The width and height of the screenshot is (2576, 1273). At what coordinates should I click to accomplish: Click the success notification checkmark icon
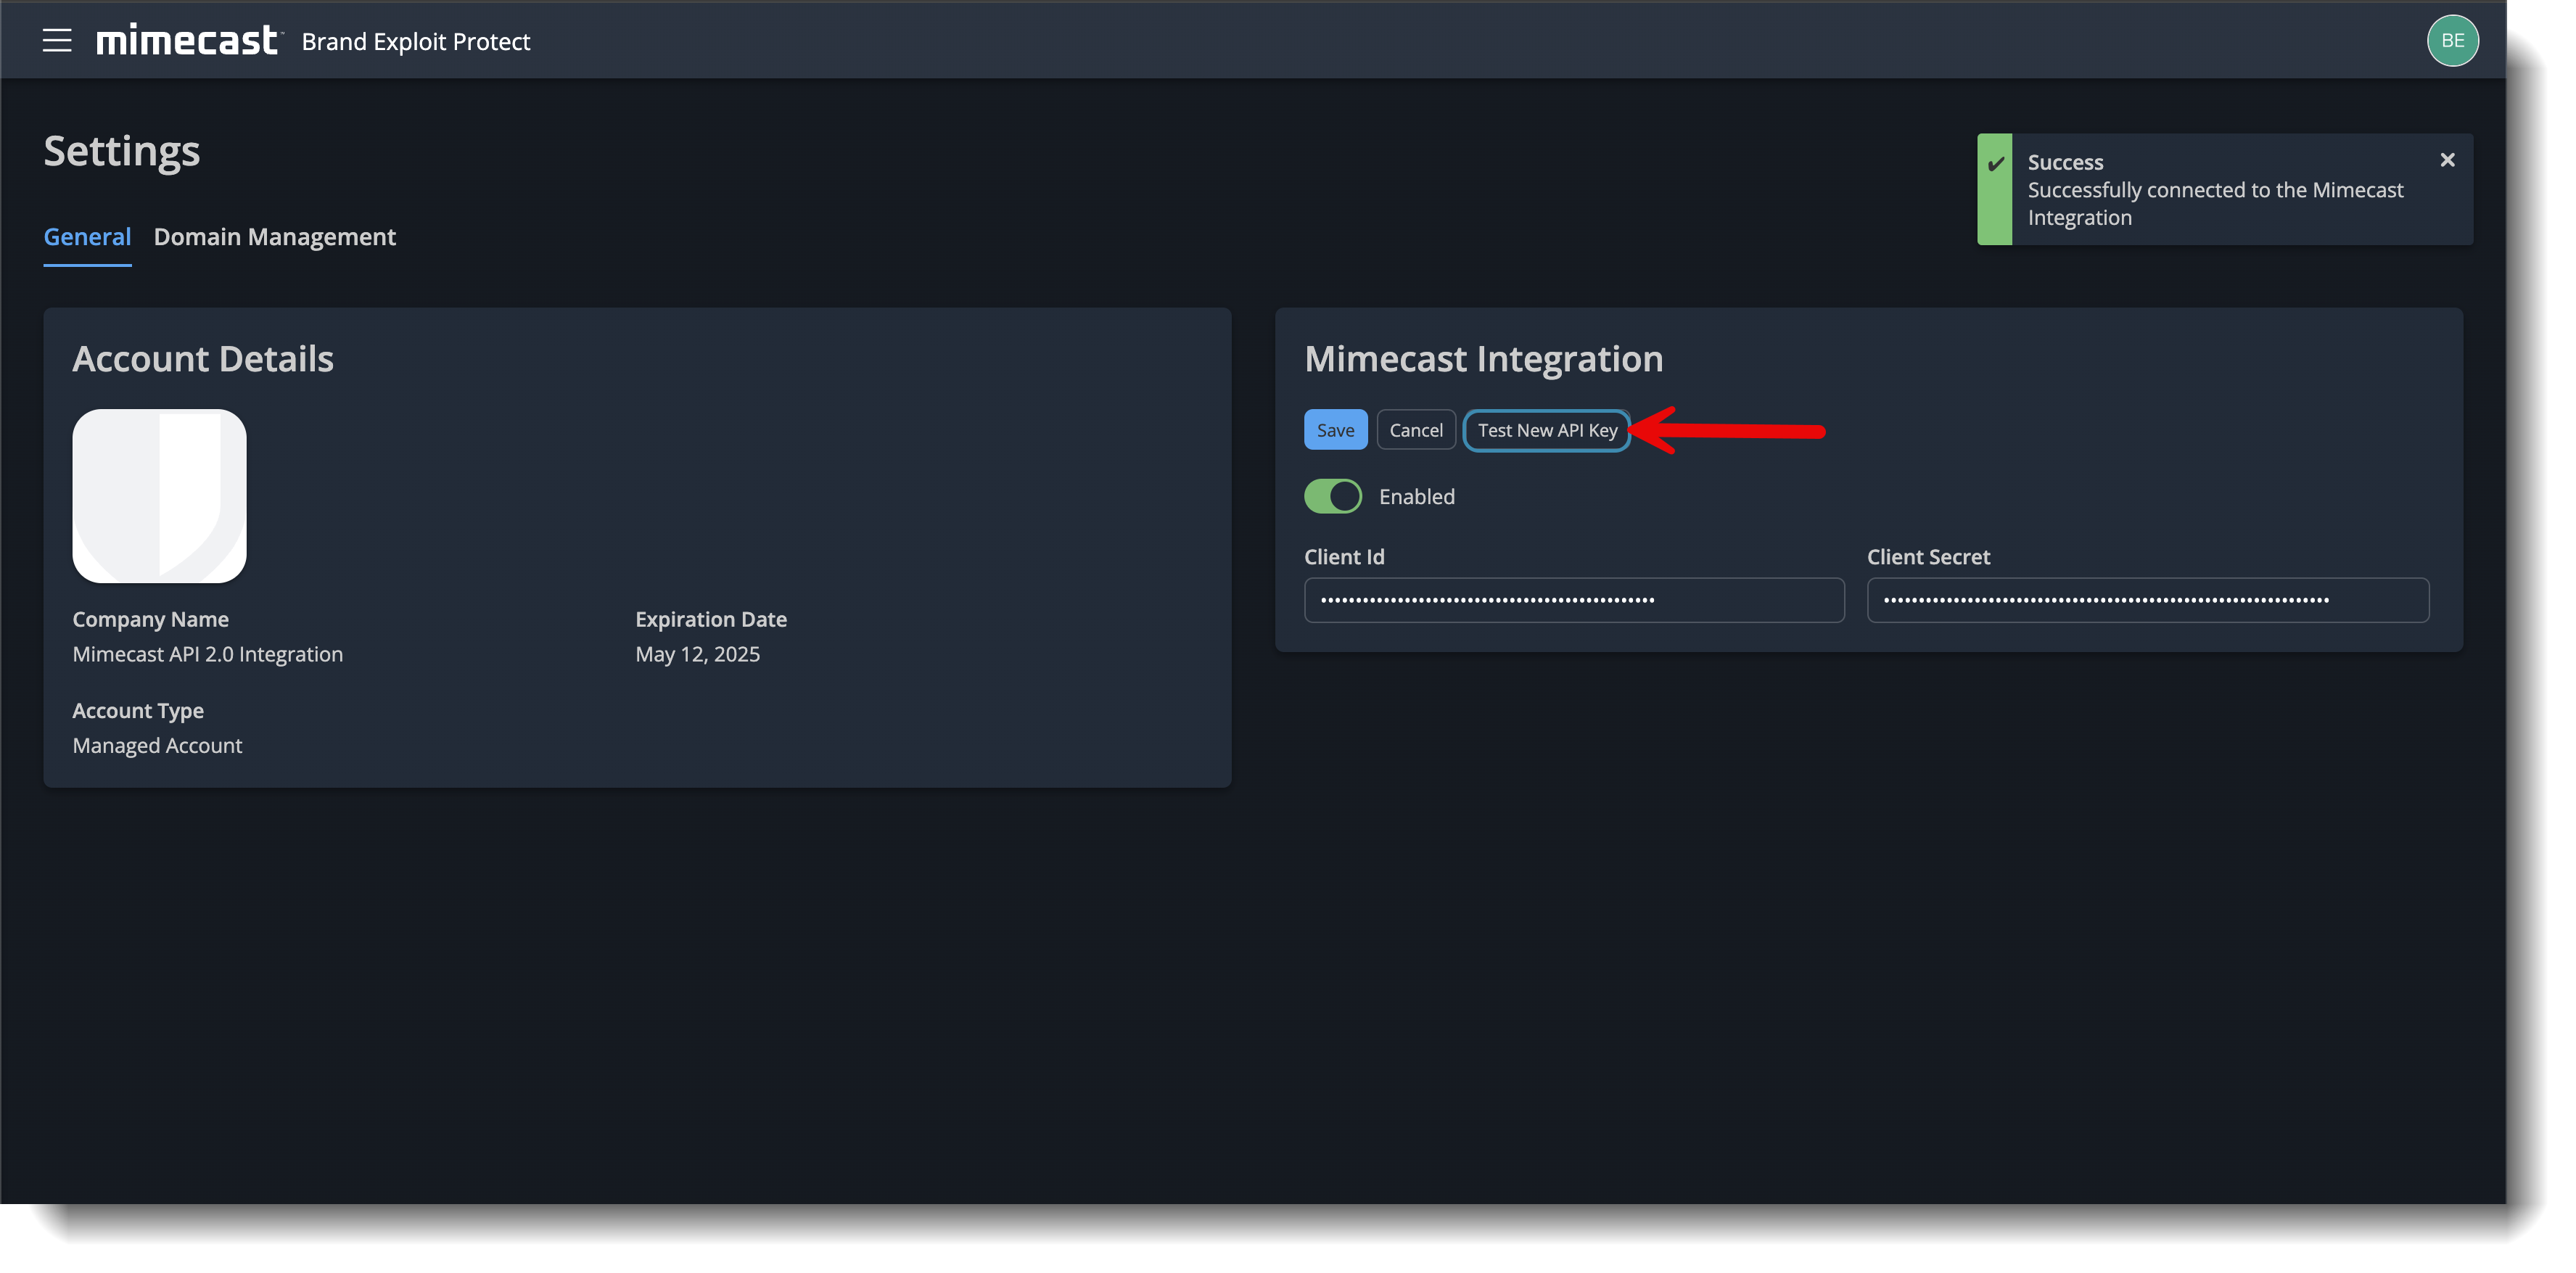(1994, 162)
